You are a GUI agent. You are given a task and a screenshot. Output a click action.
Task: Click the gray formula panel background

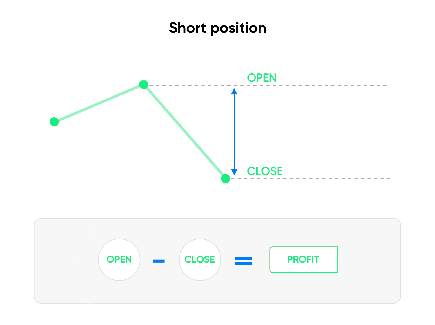click(x=217, y=290)
